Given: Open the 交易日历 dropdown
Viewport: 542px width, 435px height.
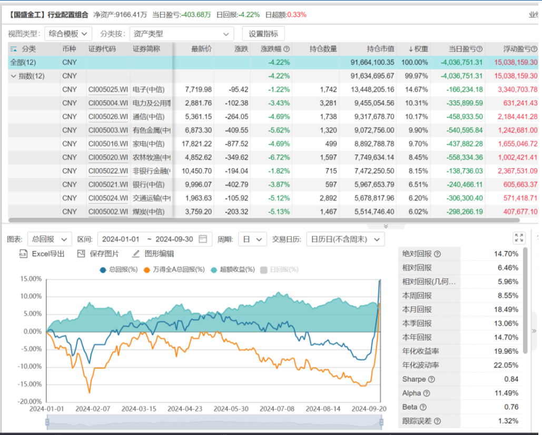Looking at the screenshot, I should click(344, 239).
